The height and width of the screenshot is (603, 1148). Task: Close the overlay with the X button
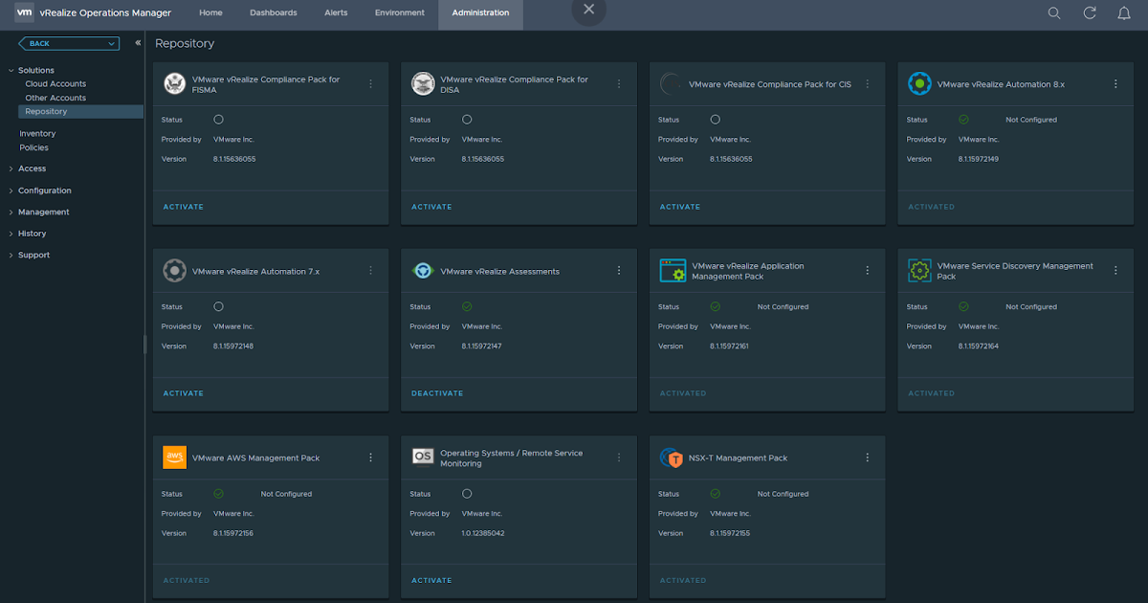588,10
